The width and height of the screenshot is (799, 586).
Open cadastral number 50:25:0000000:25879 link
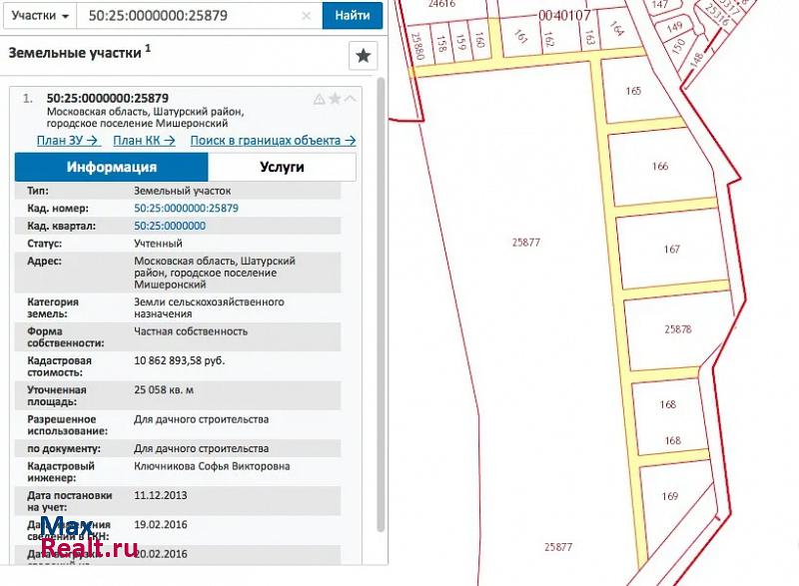click(x=186, y=209)
